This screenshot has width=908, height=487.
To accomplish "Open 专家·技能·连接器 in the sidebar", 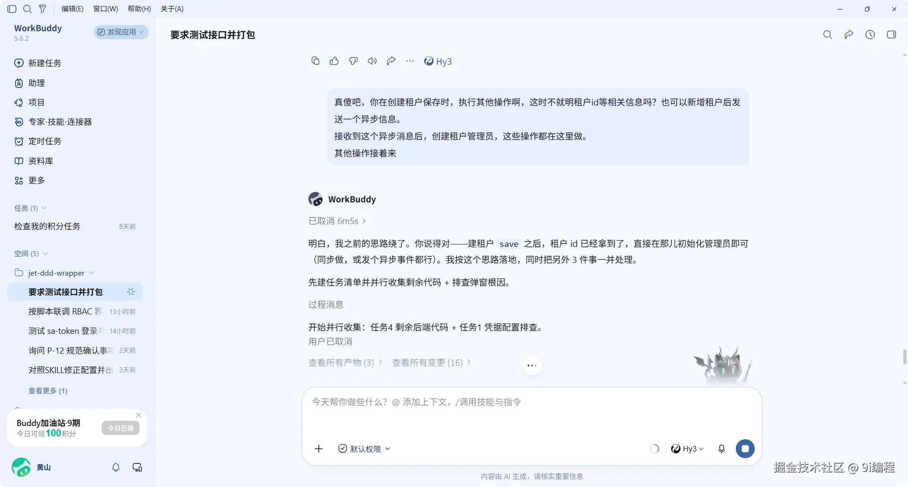I will (53, 122).
